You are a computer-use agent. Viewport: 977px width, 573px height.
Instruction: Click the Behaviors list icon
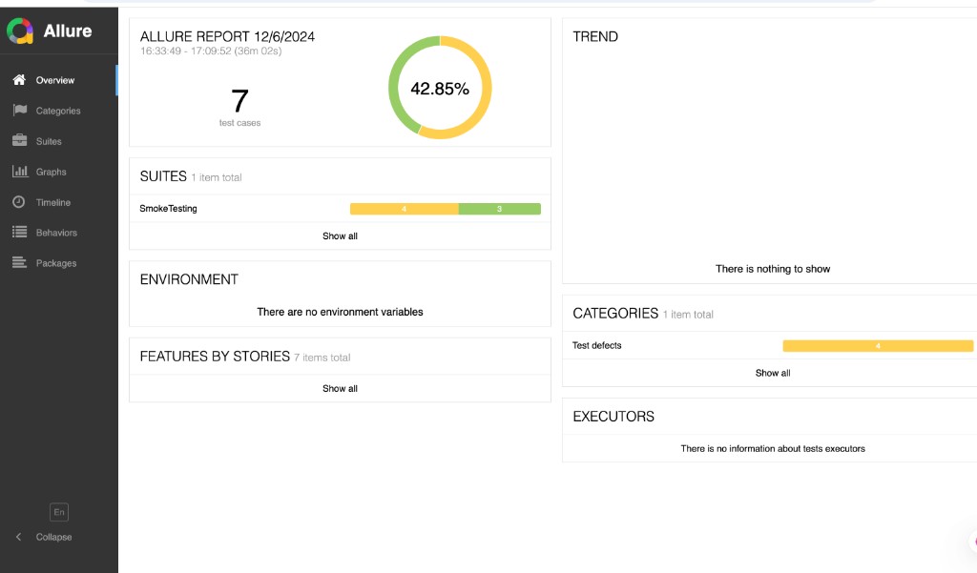20,232
